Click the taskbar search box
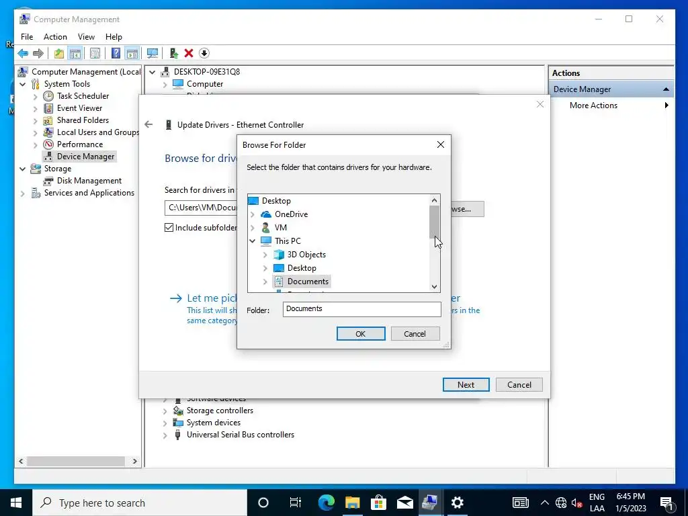 (x=140, y=503)
